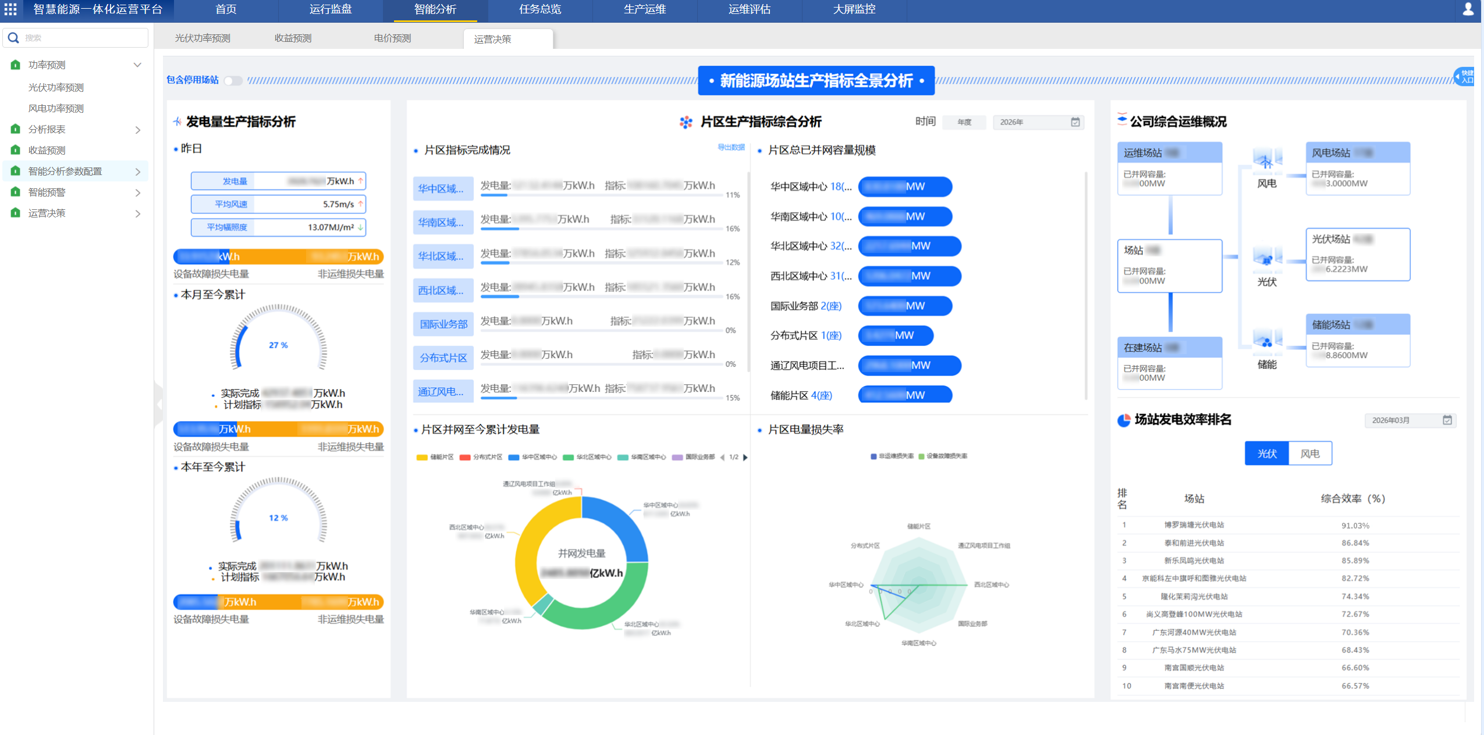Click the 风电 wind turbine icon

coord(1266,162)
